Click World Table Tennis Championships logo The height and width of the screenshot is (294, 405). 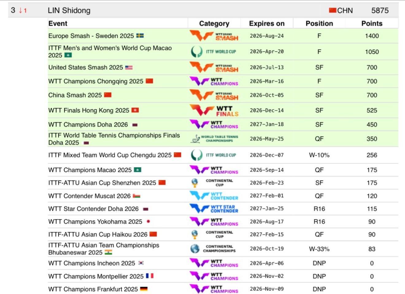(214, 139)
